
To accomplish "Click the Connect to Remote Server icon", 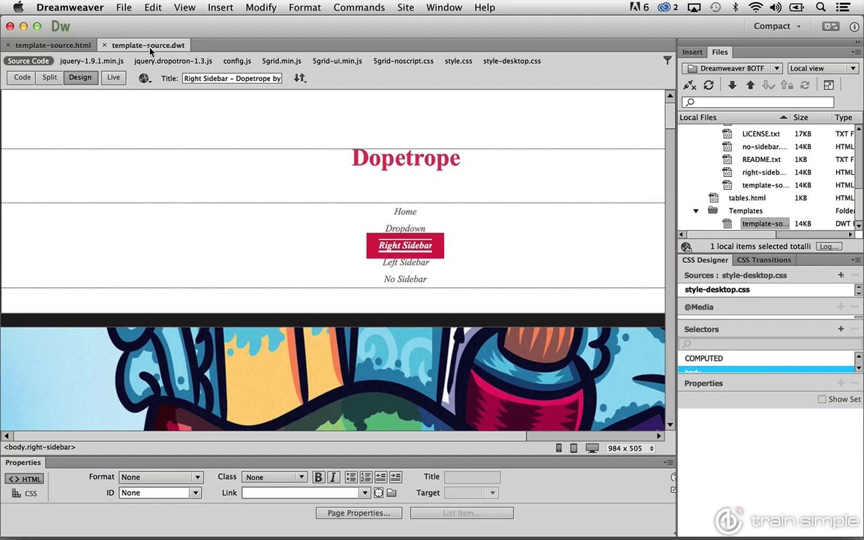I will coord(689,85).
